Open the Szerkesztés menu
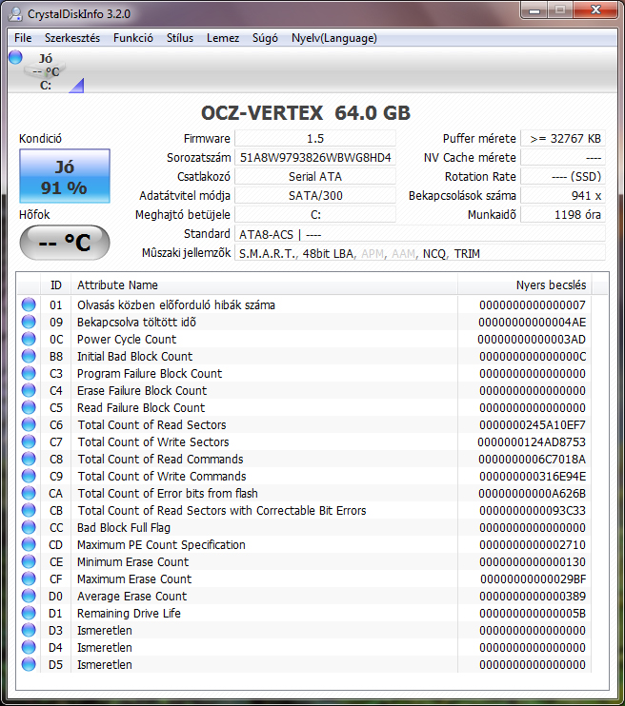 72,38
